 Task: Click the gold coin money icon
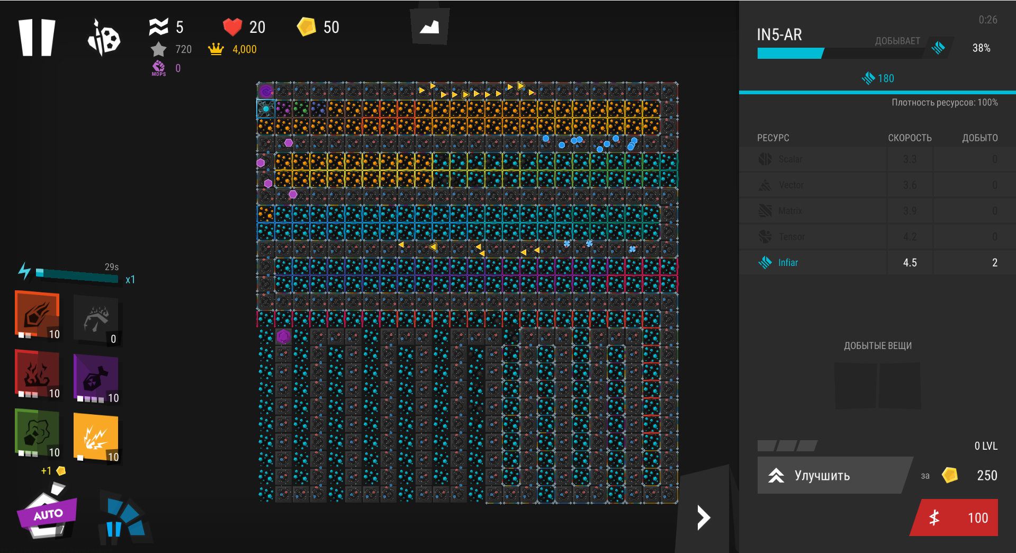[x=307, y=27]
